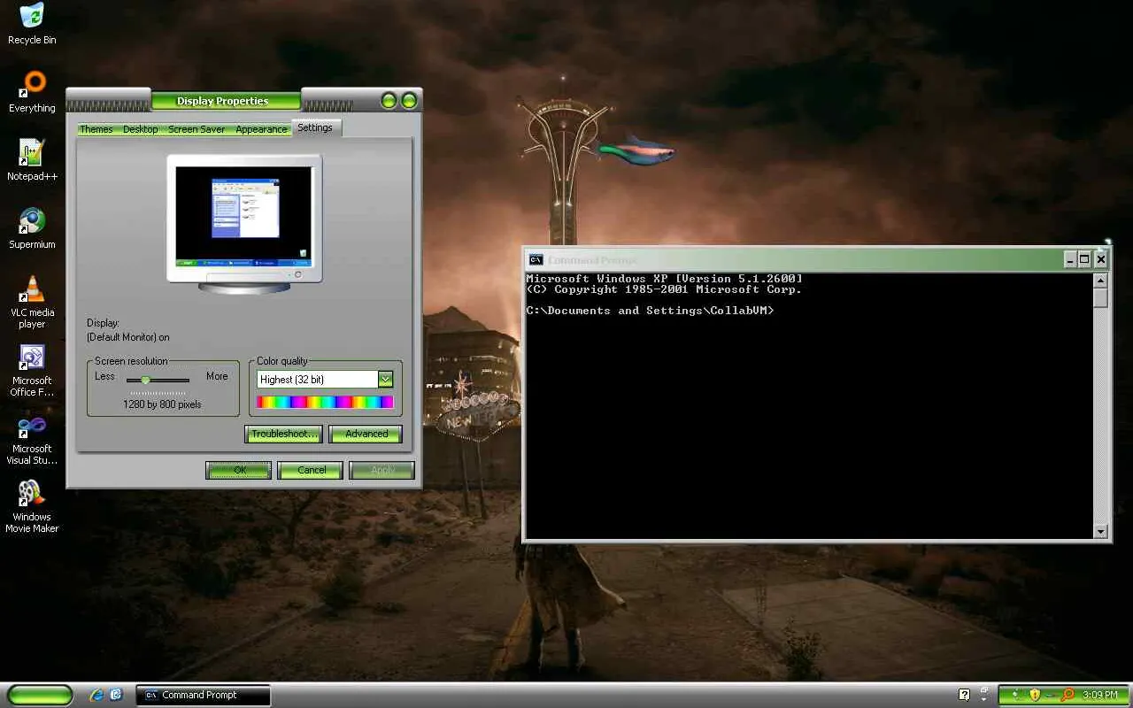Click the Command Prompt scrollbar down arrow
The height and width of the screenshot is (708, 1133).
pos(1101,532)
